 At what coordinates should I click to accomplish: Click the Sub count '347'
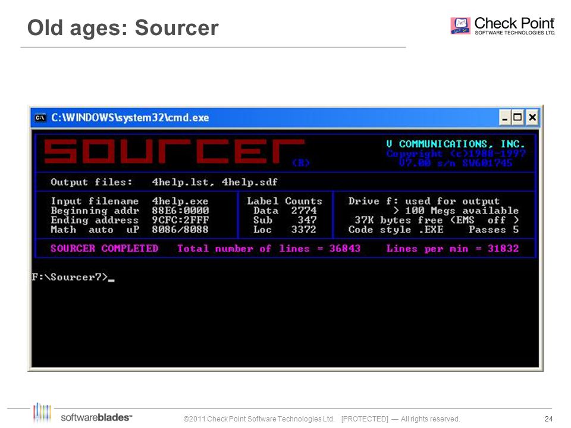point(307,220)
